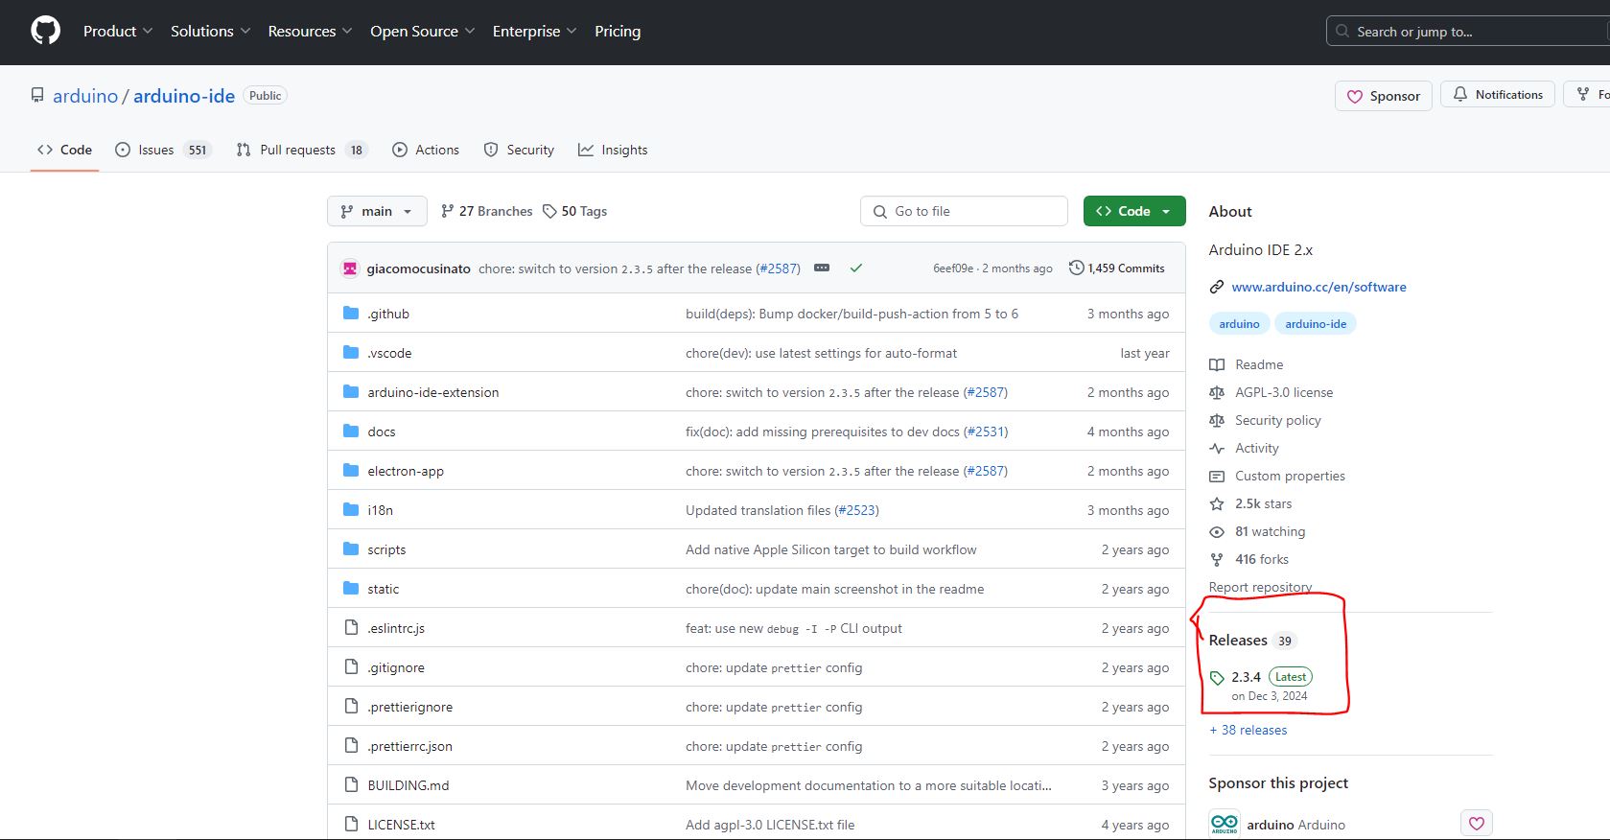This screenshot has width=1610, height=840.
Task: Open the main branch dropdown
Action: pyautogui.click(x=377, y=211)
